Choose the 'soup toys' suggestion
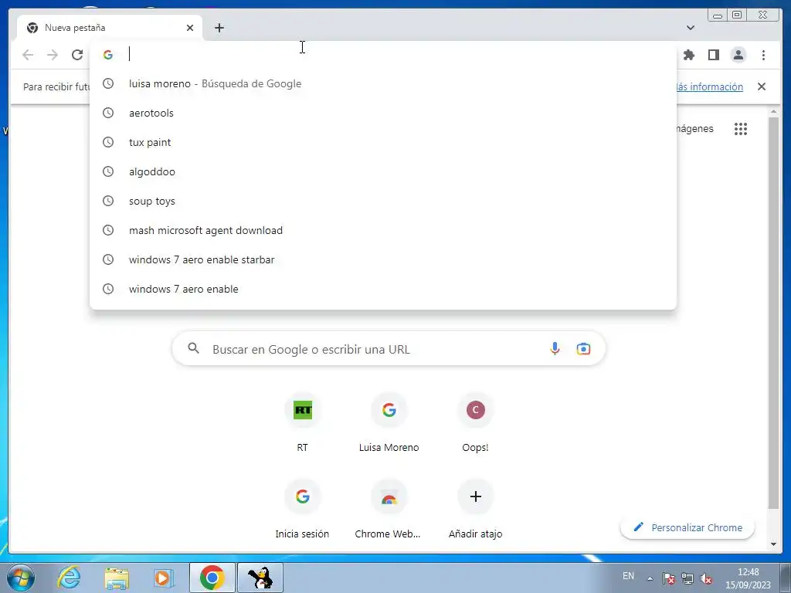This screenshot has width=791, height=593. (383, 201)
